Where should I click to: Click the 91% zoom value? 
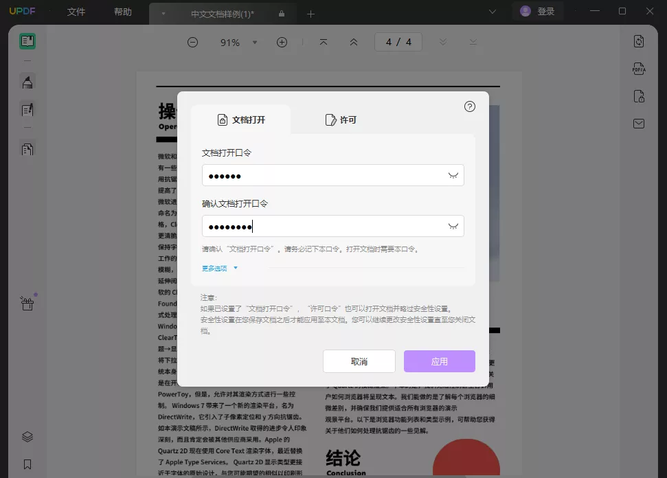(230, 43)
